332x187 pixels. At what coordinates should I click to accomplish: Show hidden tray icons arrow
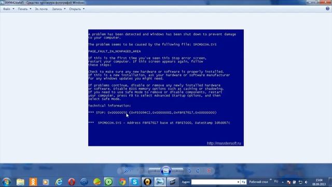pyautogui.click(x=283, y=182)
